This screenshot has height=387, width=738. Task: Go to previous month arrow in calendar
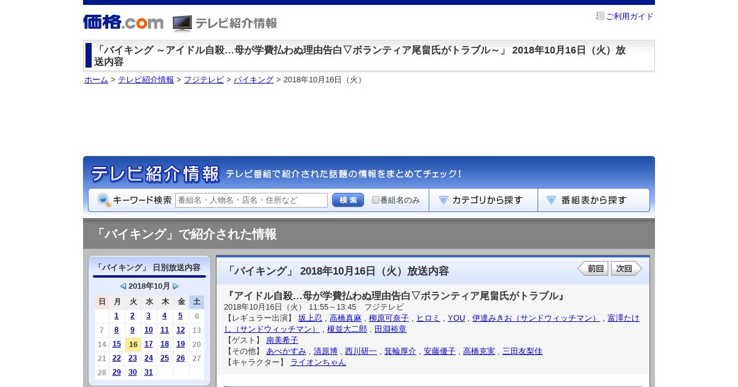(123, 286)
